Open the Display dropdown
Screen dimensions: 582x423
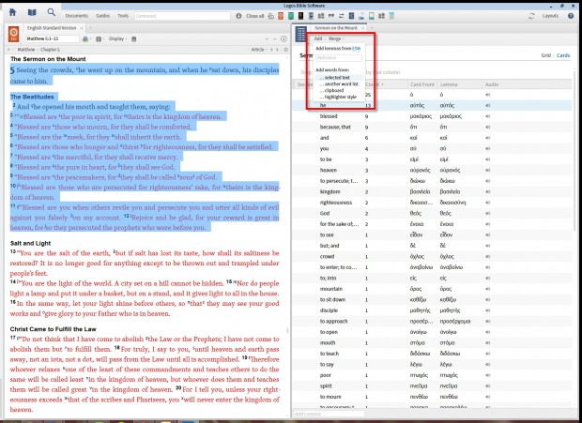(x=117, y=39)
